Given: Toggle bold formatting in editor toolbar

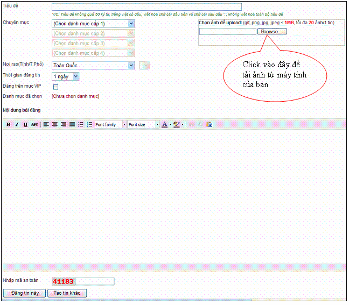Looking at the screenshot, I should (8, 124).
